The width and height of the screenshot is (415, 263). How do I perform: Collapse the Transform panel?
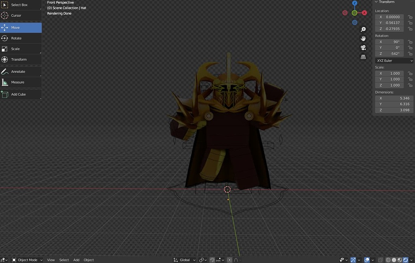[x=377, y=2]
